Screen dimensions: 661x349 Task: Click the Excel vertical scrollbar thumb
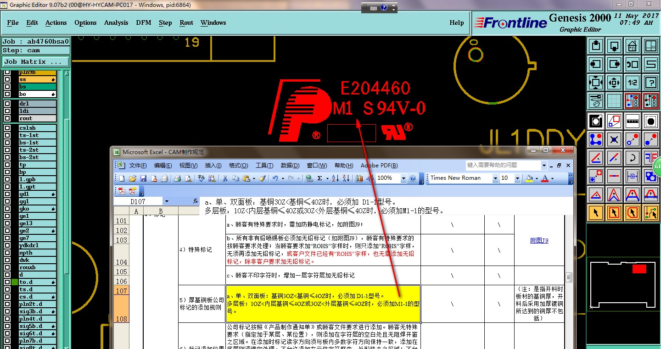tap(569, 277)
